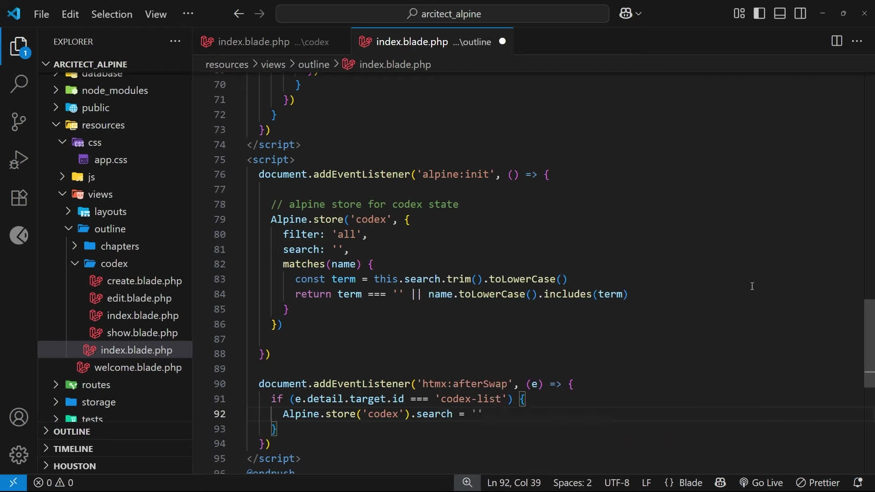The height and width of the screenshot is (492, 875).
Task: Open Source Control view
Action: tap(19, 122)
